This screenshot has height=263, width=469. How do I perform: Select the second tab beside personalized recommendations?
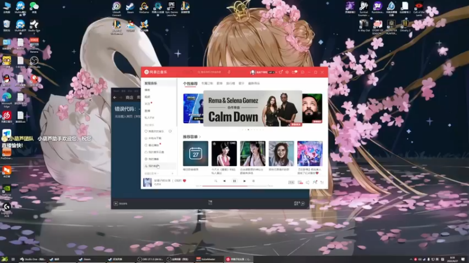(x=207, y=84)
